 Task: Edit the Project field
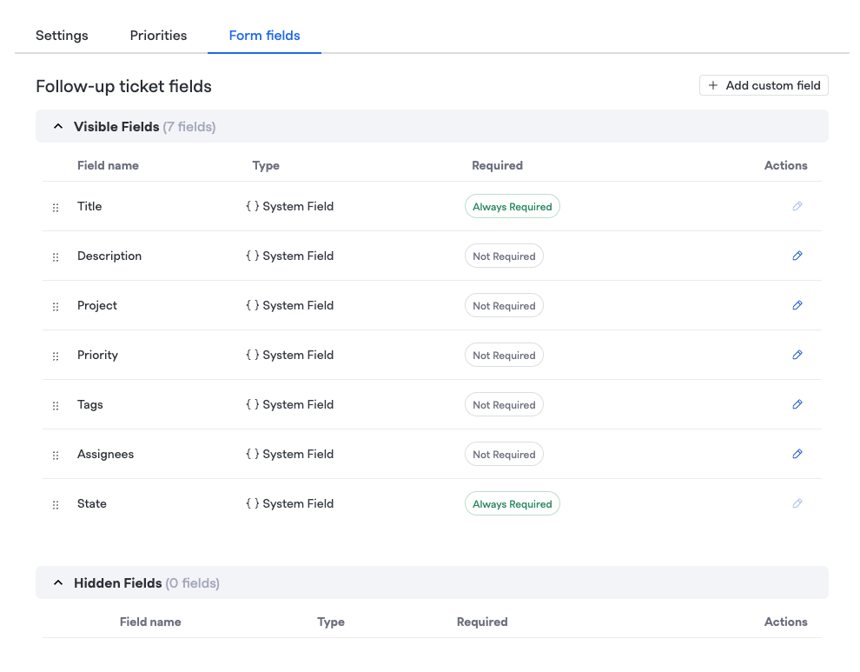pos(797,305)
